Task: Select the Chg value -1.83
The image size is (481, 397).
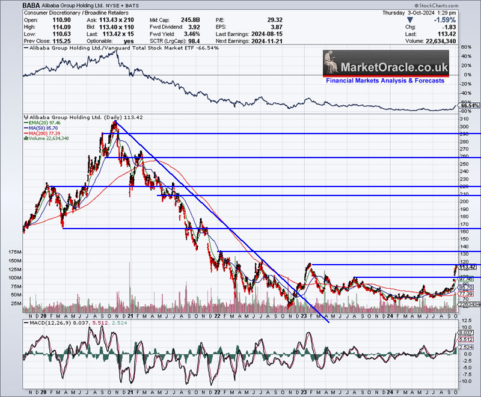Action: click(x=449, y=27)
